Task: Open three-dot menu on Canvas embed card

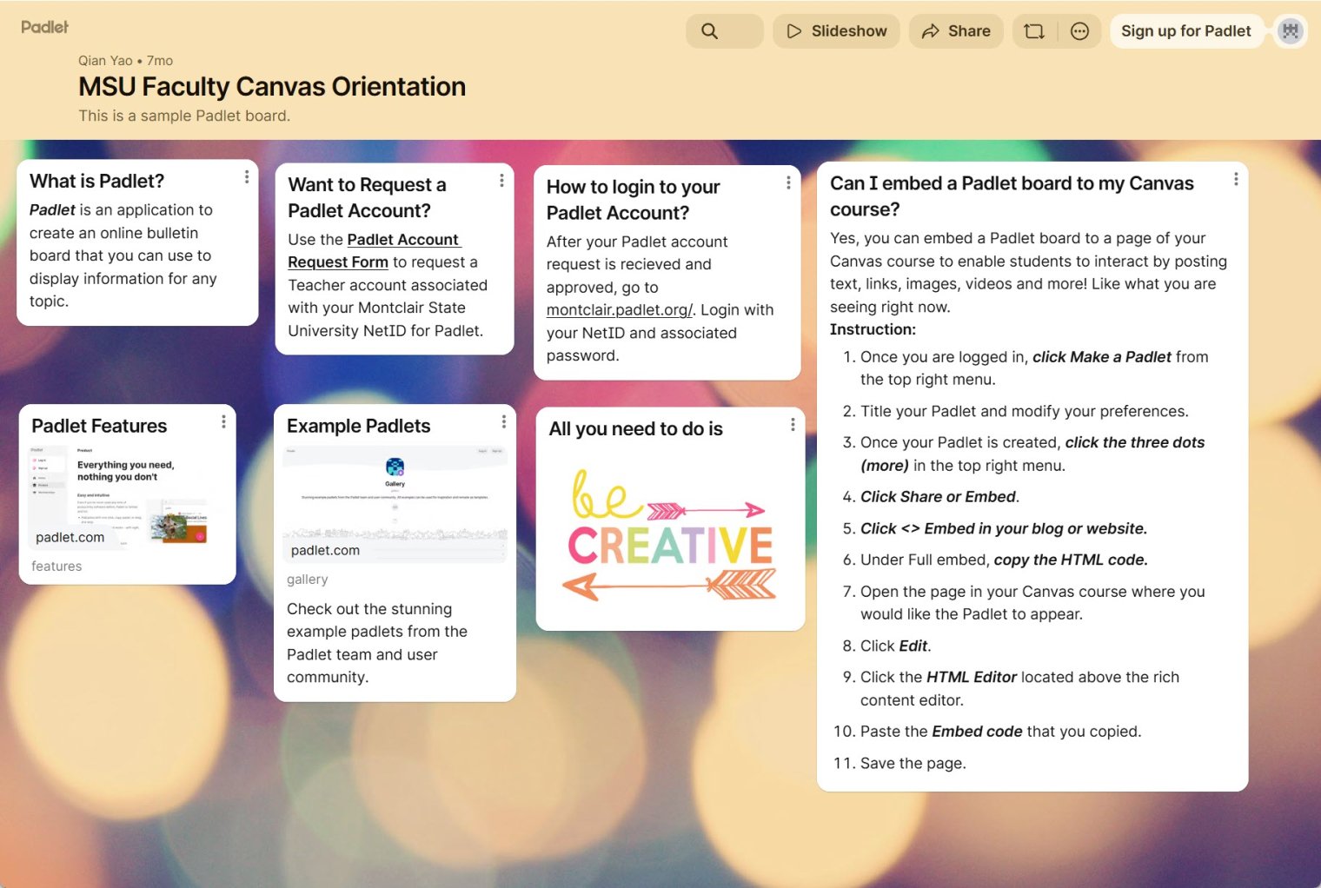Action: click(1236, 179)
